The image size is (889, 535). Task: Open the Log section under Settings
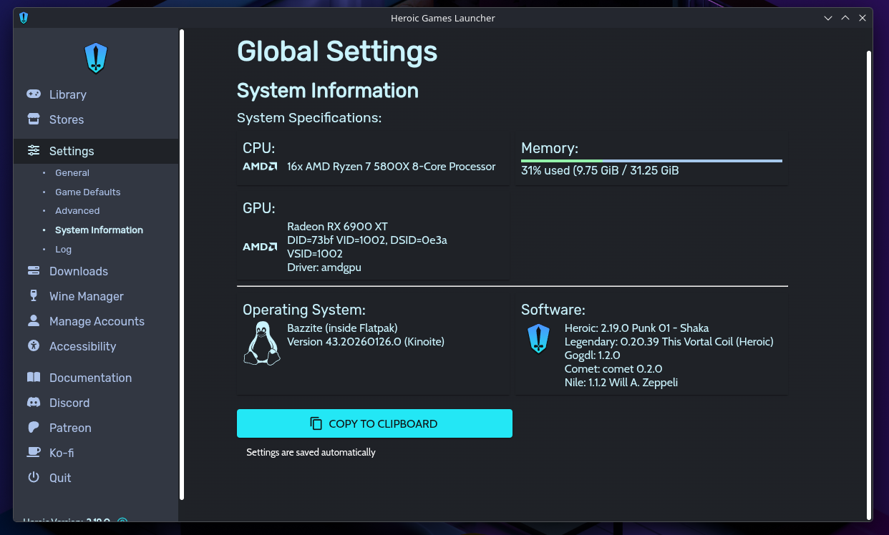[63, 249]
